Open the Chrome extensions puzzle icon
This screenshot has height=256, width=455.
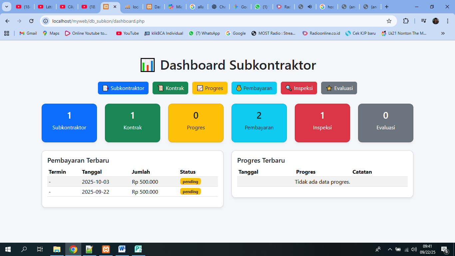click(x=405, y=21)
